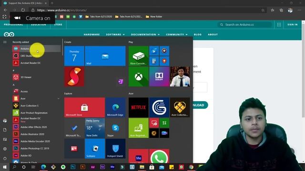Open the Mail tile

pyautogui.click(x=105, y=56)
